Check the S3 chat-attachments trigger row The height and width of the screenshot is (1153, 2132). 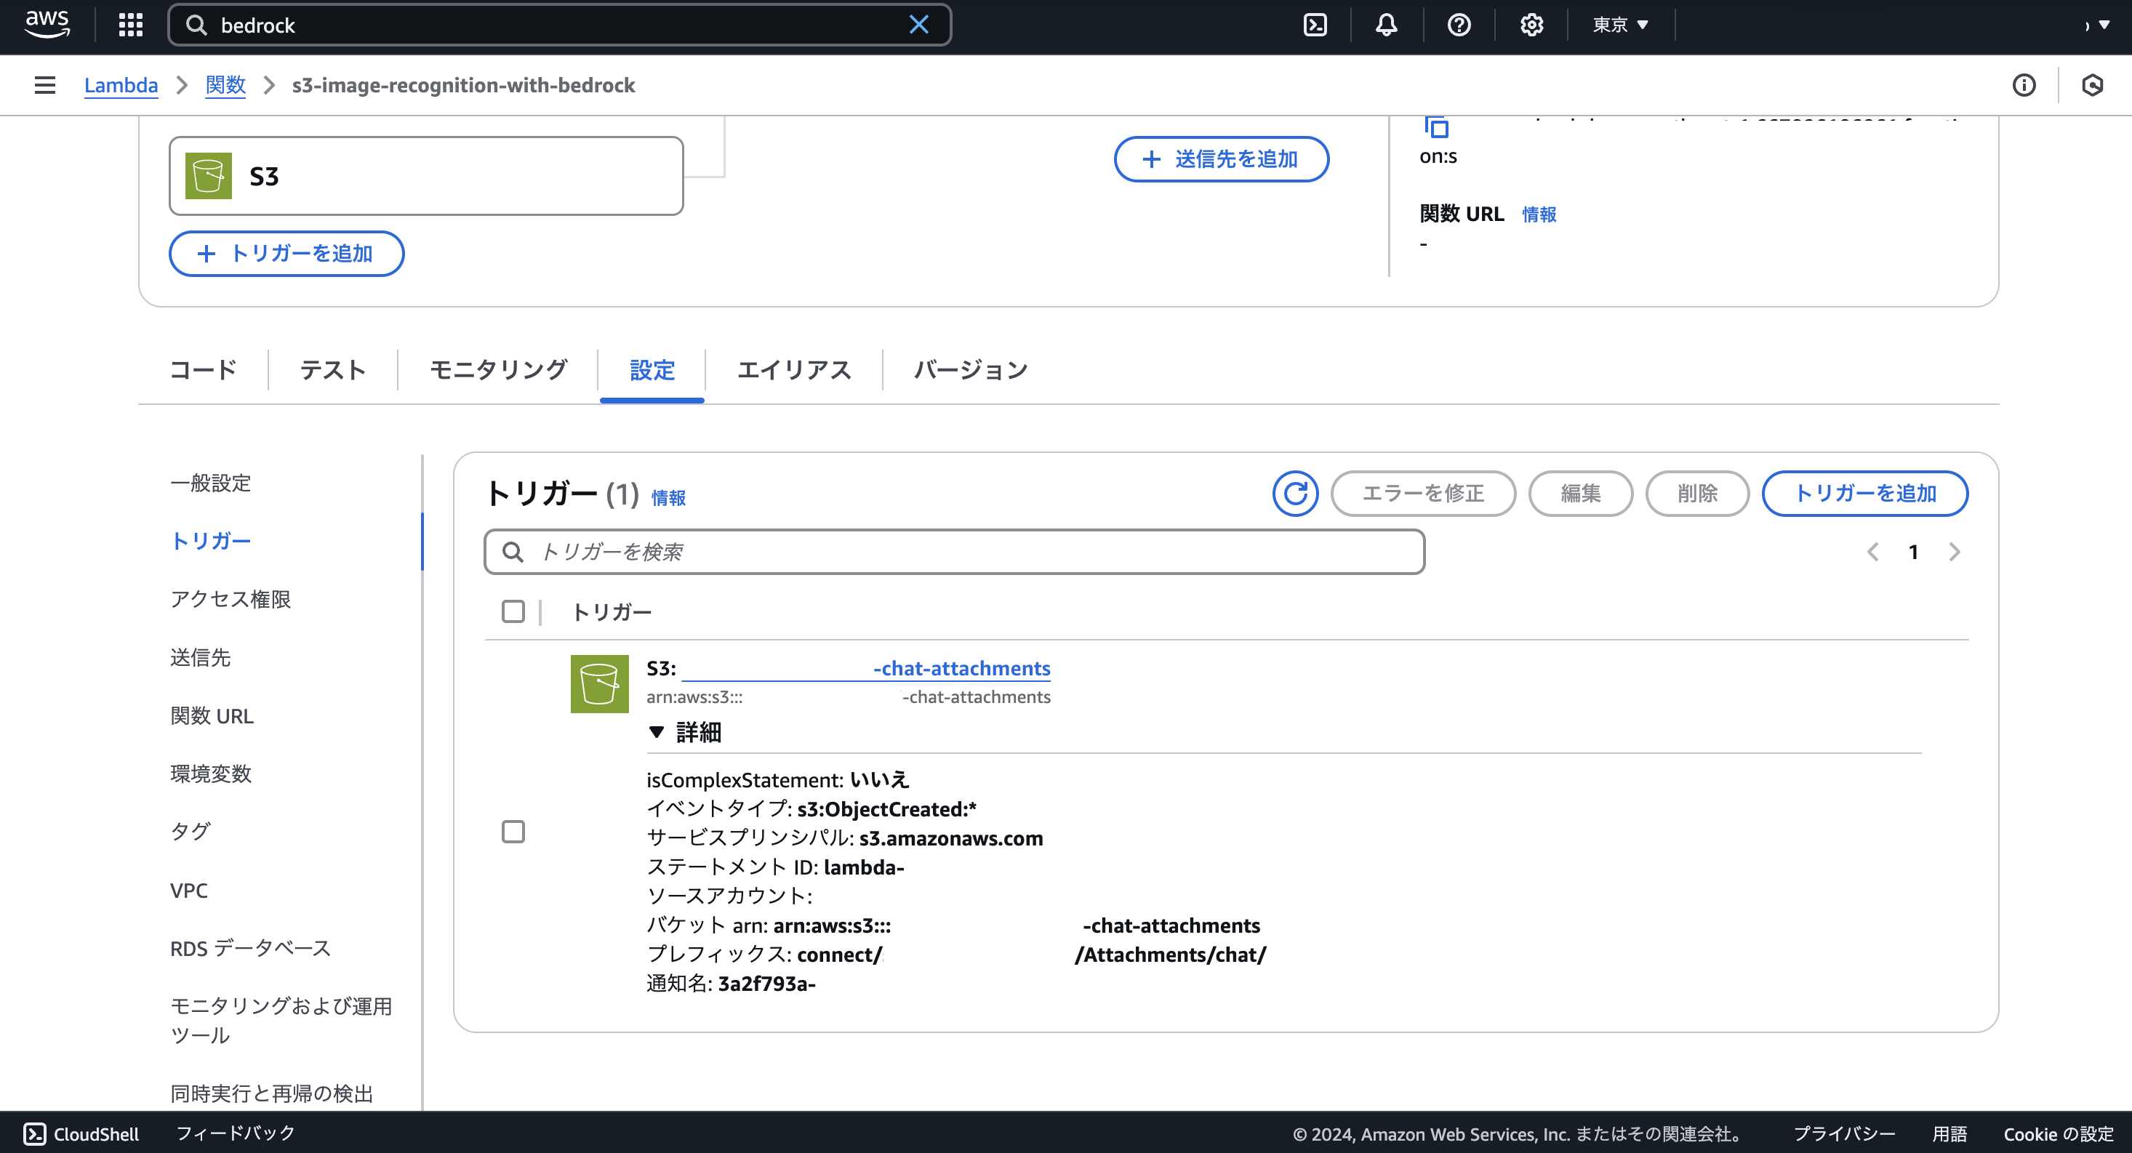[x=513, y=832]
